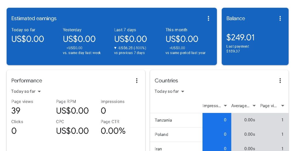
Task: Click the Last 7 days earnings figure
Action: tap(131, 39)
